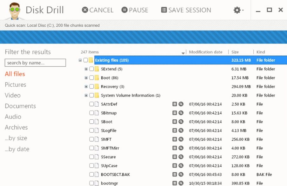
Task: Open hex view icon for $MFTMirr
Action: (x=175, y=148)
